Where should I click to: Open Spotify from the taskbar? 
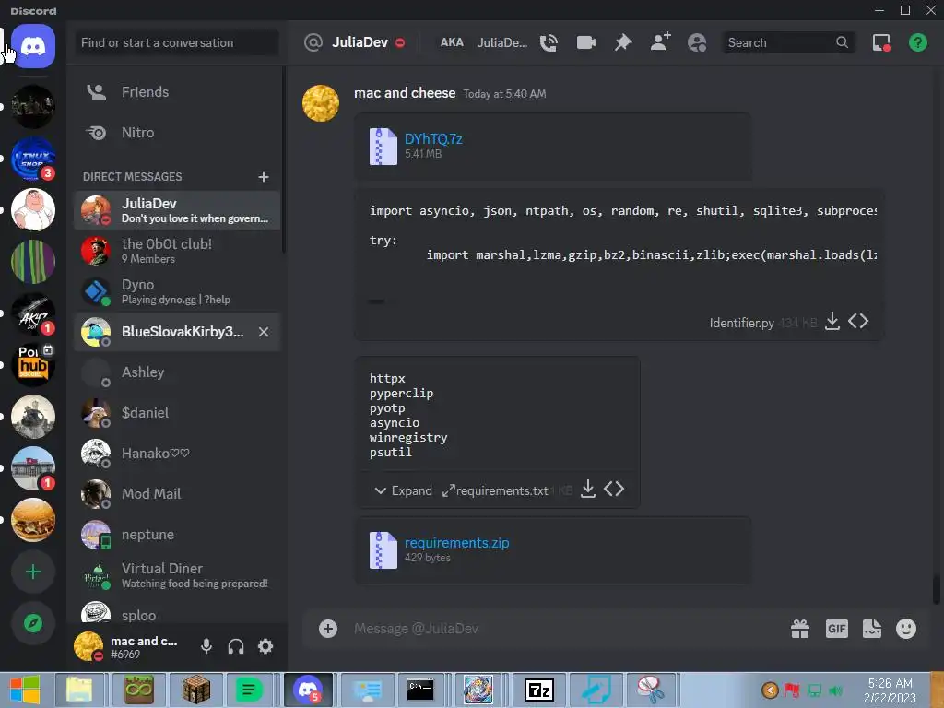coord(248,690)
